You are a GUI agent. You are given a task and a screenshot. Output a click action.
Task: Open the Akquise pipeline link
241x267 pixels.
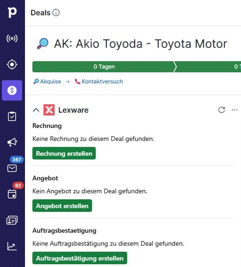coord(47,82)
